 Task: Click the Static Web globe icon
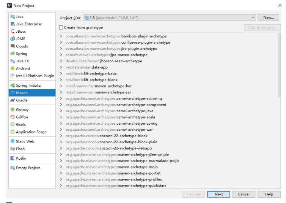pyautogui.click(x=13, y=141)
